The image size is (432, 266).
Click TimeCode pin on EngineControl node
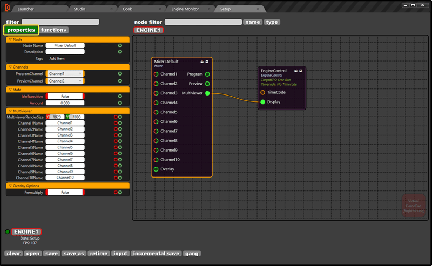point(263,92)
